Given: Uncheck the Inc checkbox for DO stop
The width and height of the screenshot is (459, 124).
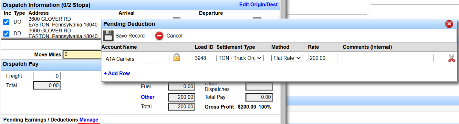Looking at the screenshot, I should (6, 22).
